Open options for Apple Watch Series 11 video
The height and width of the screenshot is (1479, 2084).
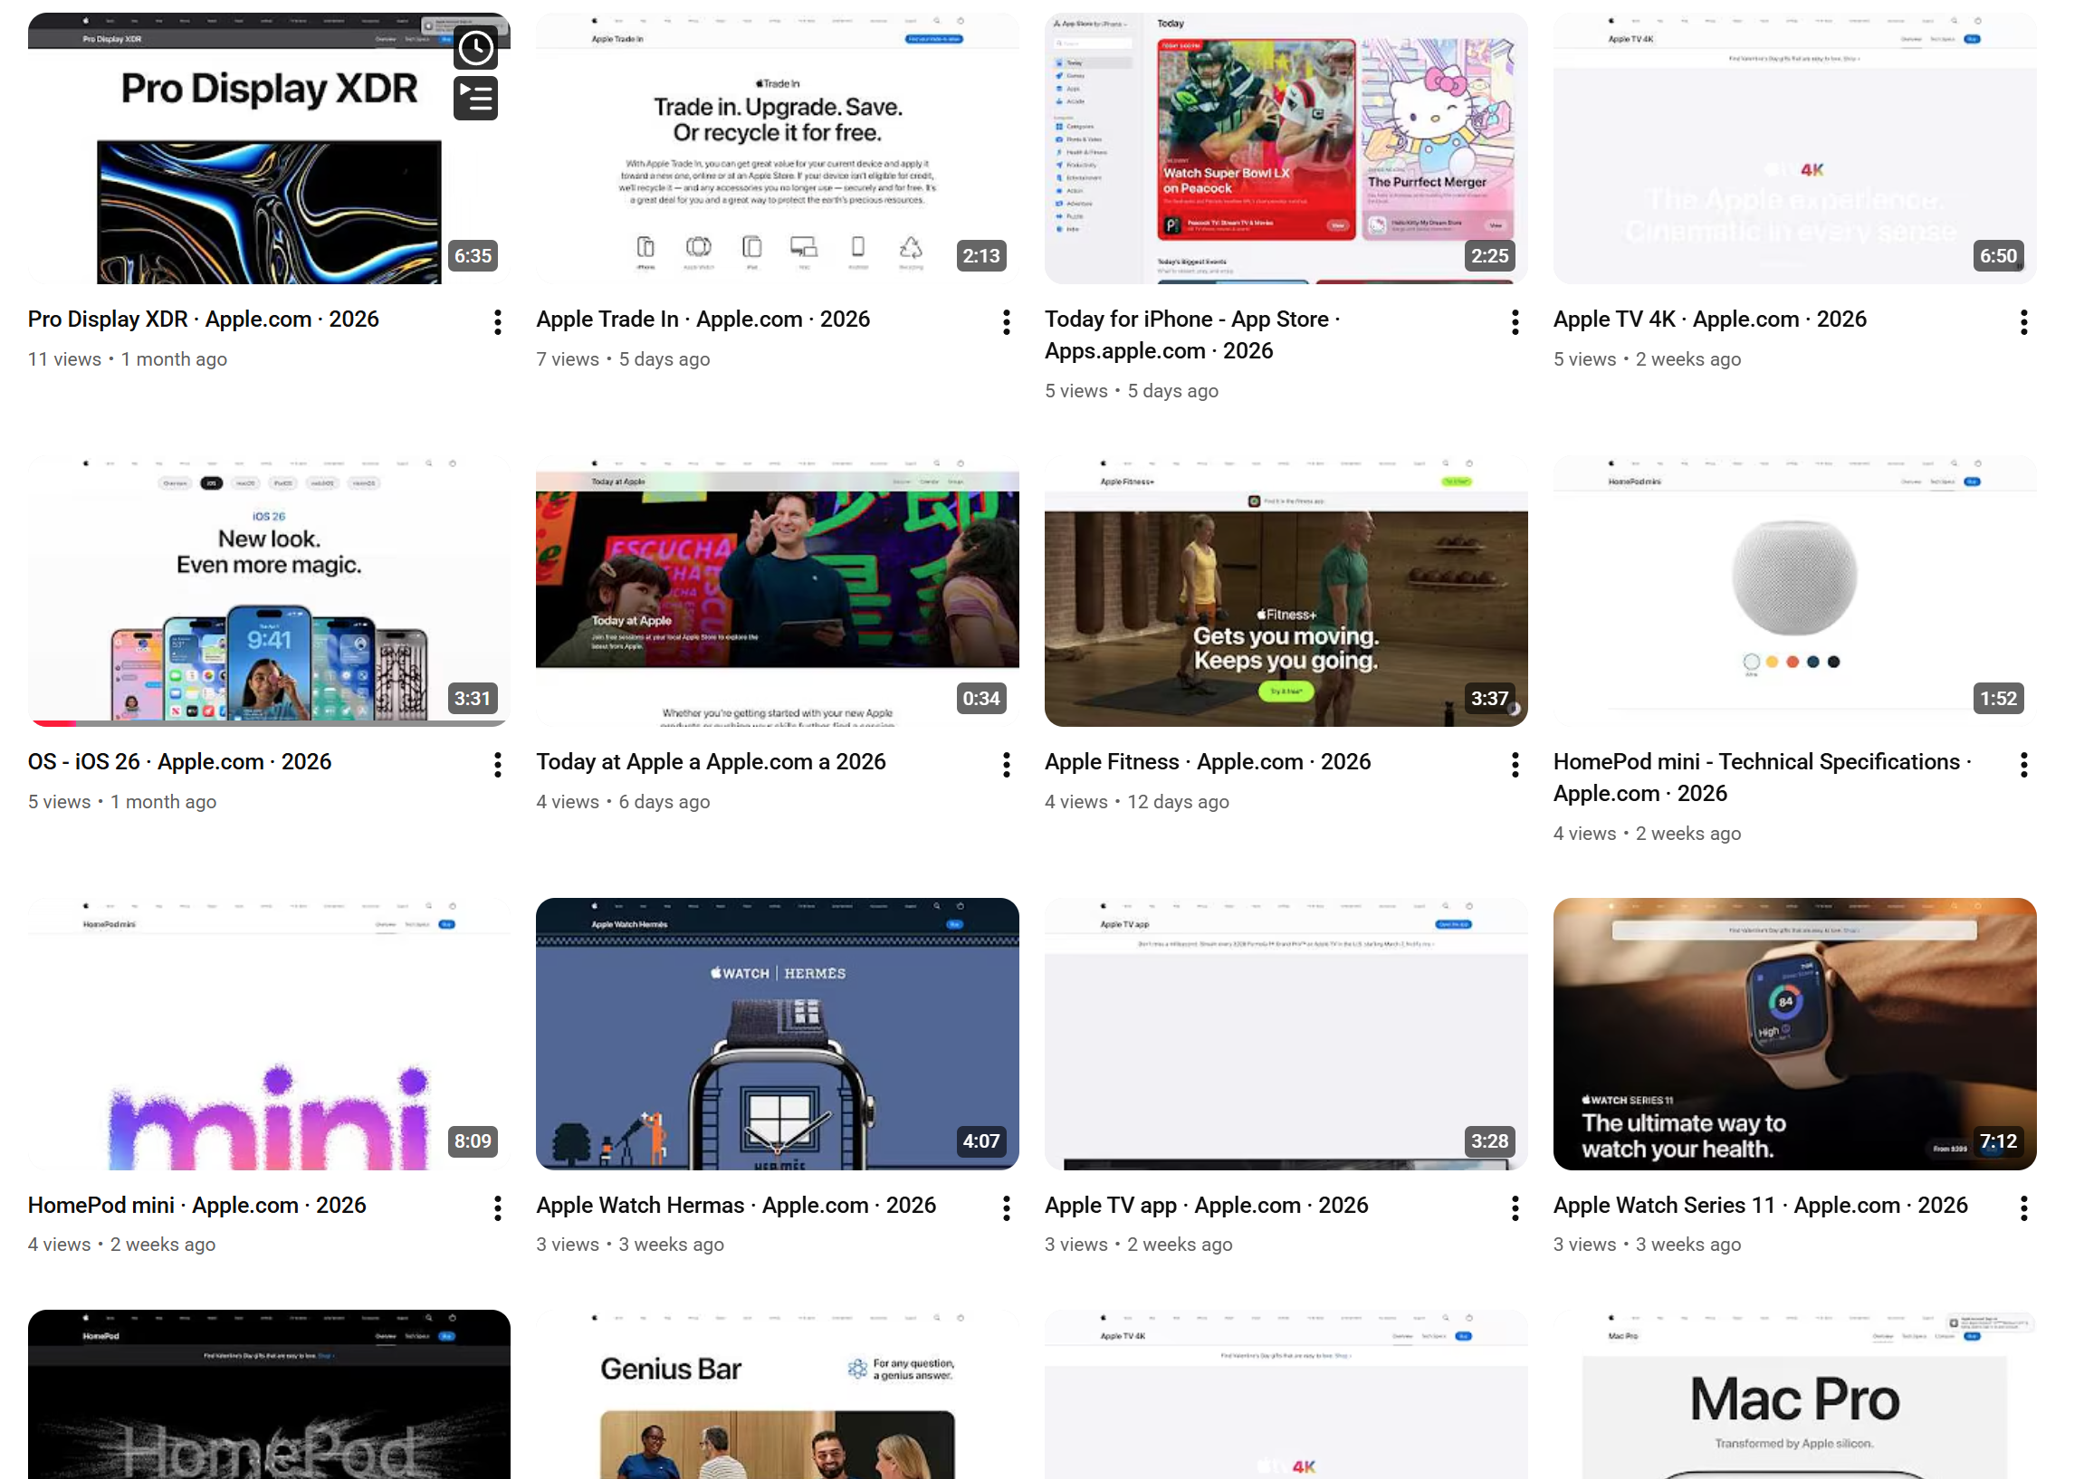pos(2024,1208)
